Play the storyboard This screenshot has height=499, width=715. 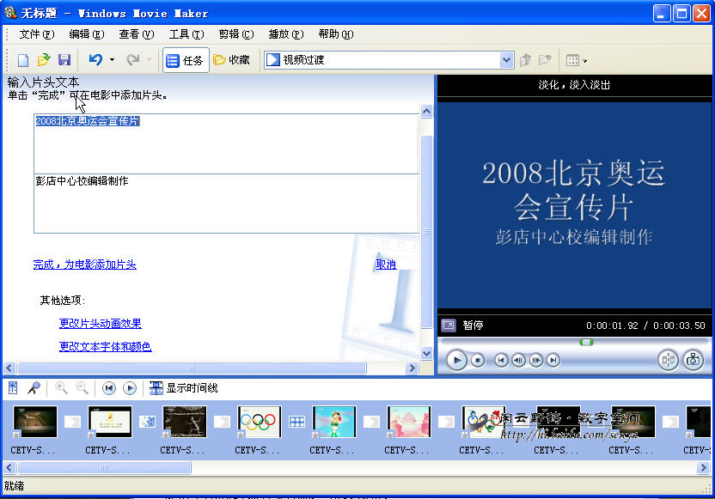point(130,388)
